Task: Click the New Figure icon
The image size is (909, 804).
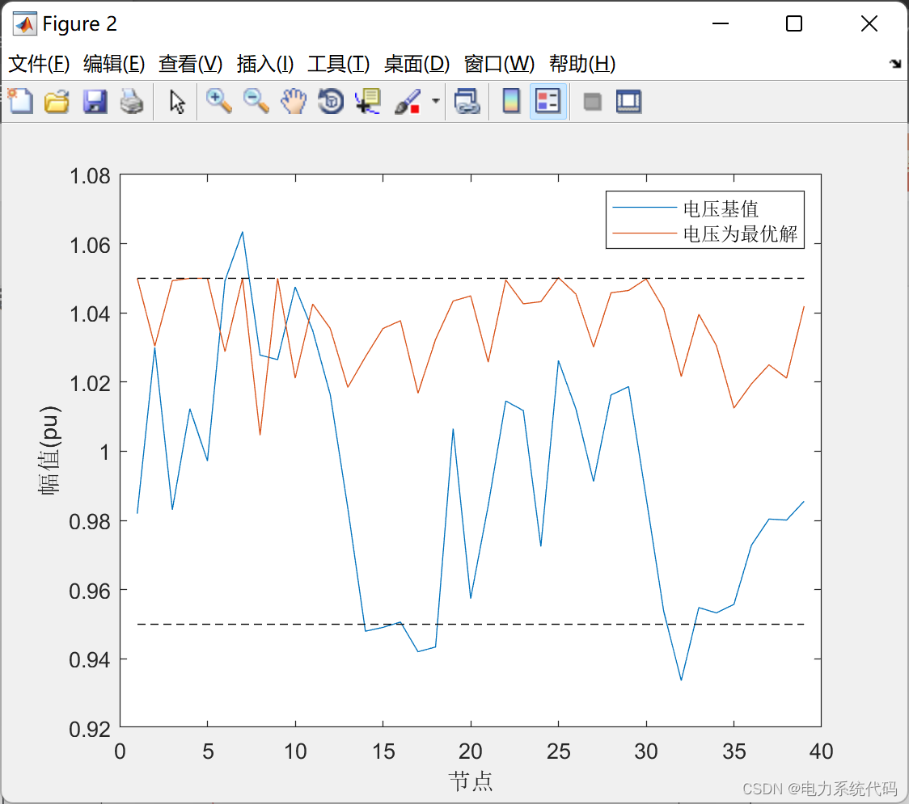Action: (20, 101)
